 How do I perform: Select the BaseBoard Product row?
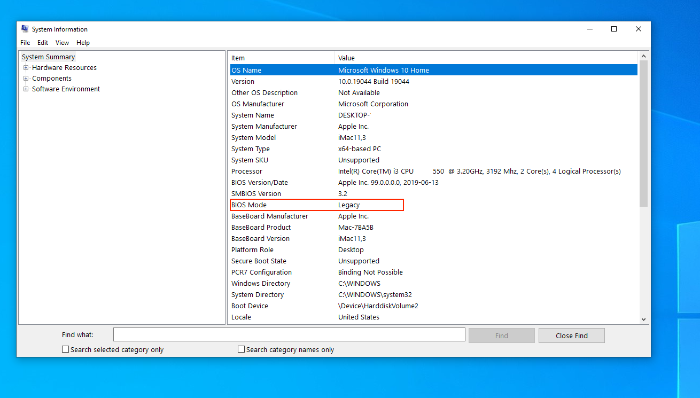[x=433, y=227]
